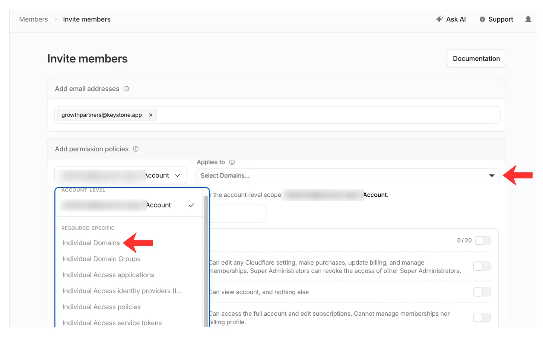543x354 pixels.
Task: Collapse the Account scope dropdown
Action: [121, 176]
